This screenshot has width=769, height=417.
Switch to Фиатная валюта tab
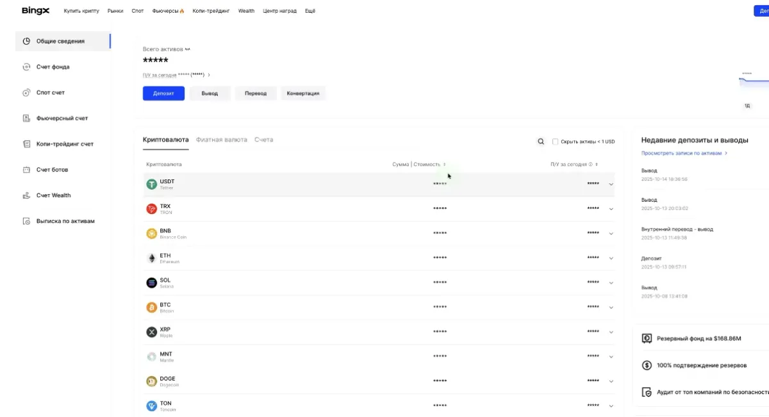[x=221, y=140]
